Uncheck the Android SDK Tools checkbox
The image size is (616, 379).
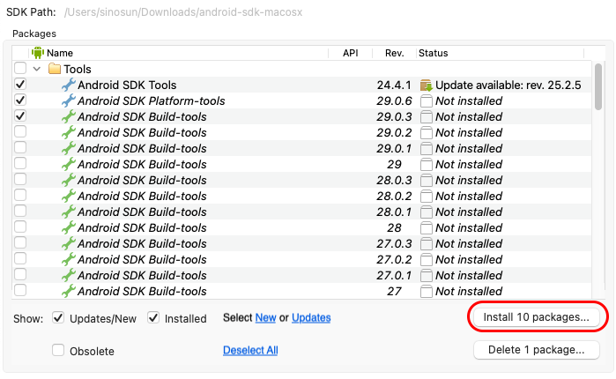click(20, 85)
